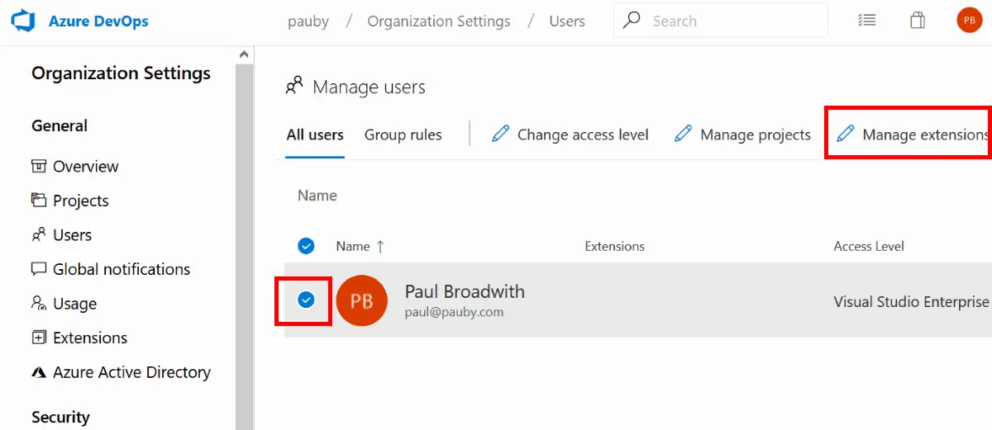Click the PB avatar in user row
This screenshot has height=430, width=992.
pyautogui.click(x=362, y=300)
